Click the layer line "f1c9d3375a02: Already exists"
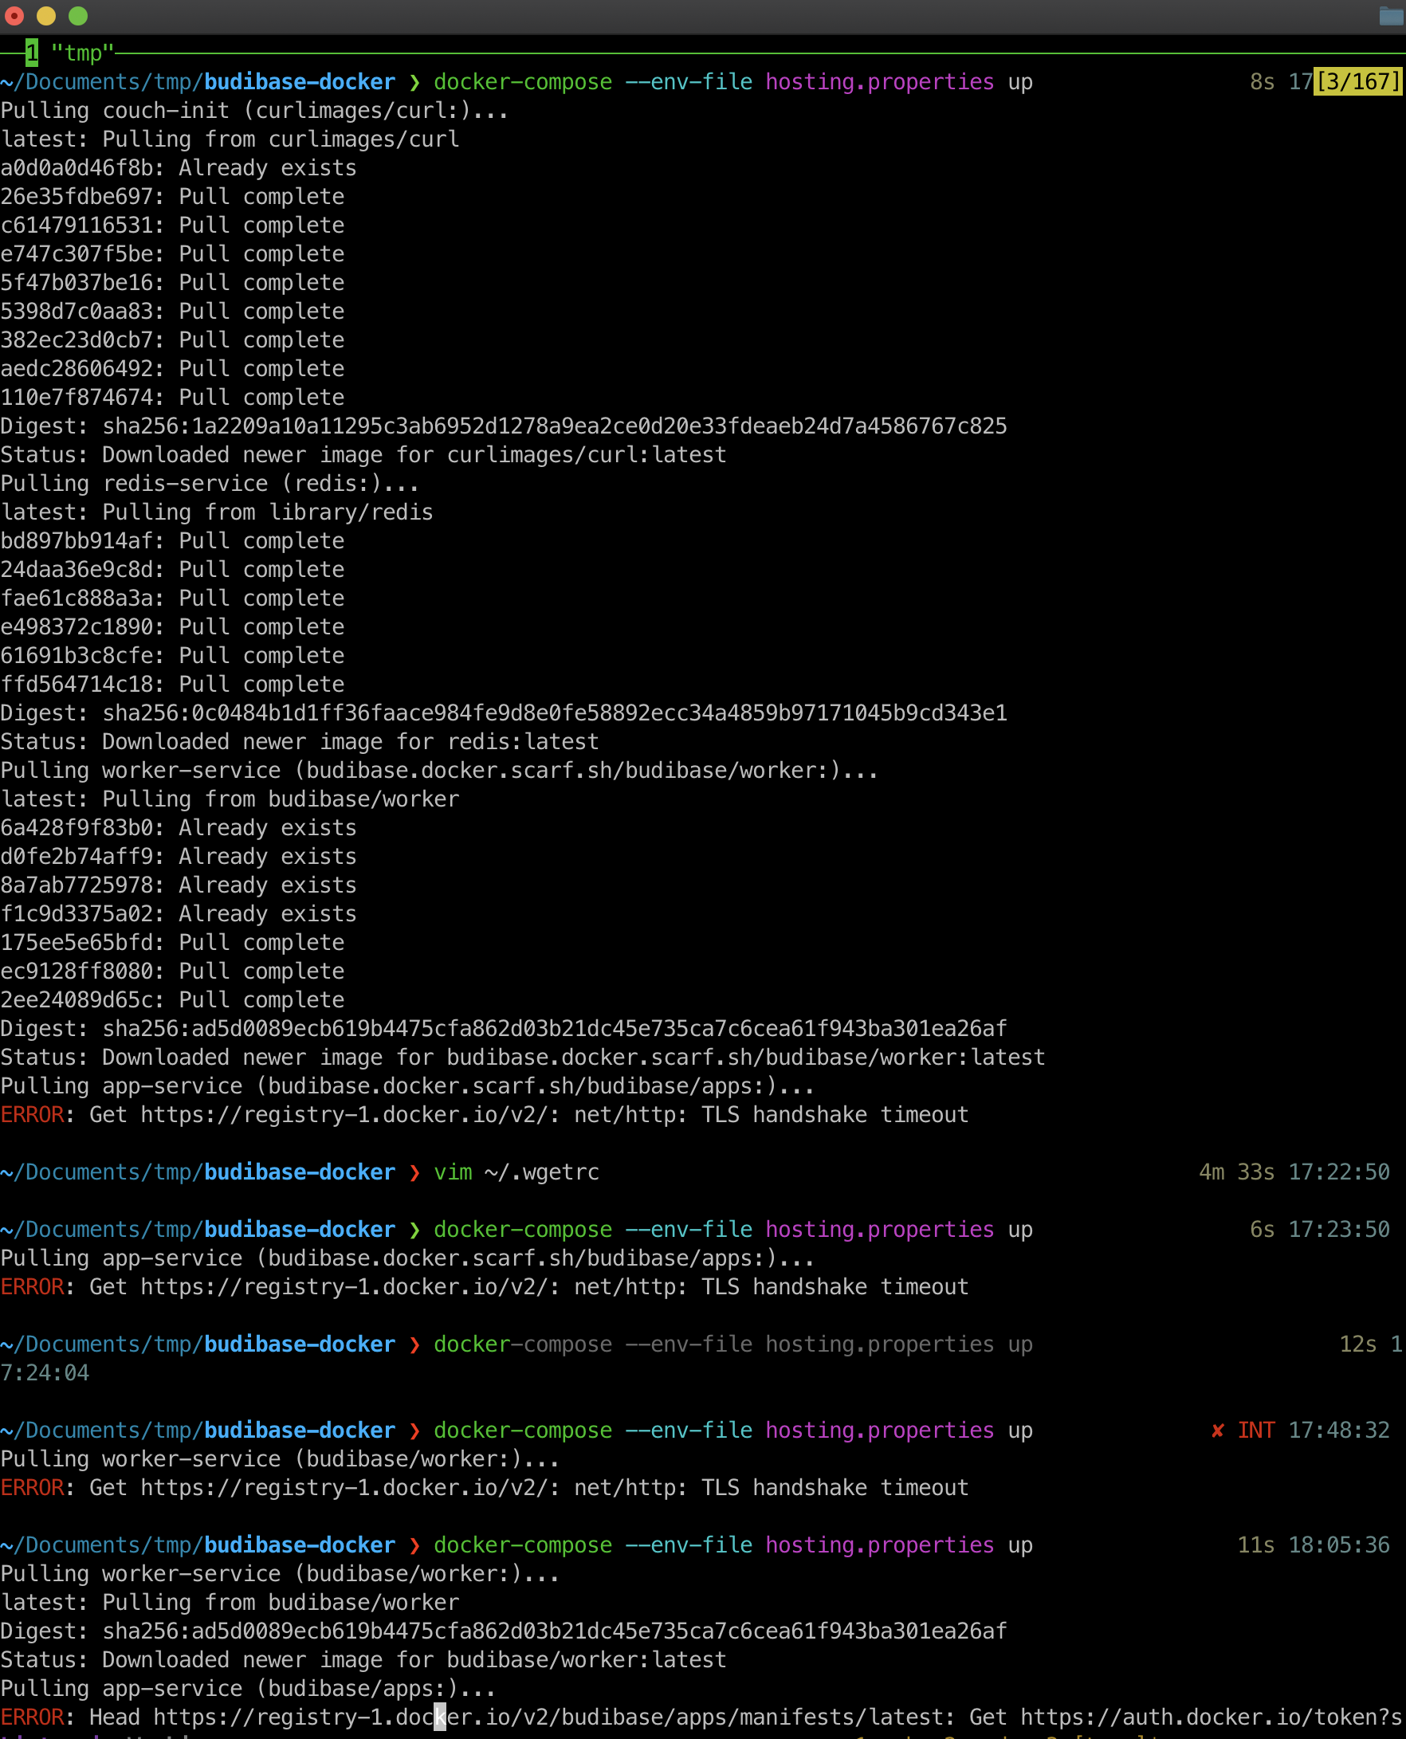 click(x=179, y=914)
